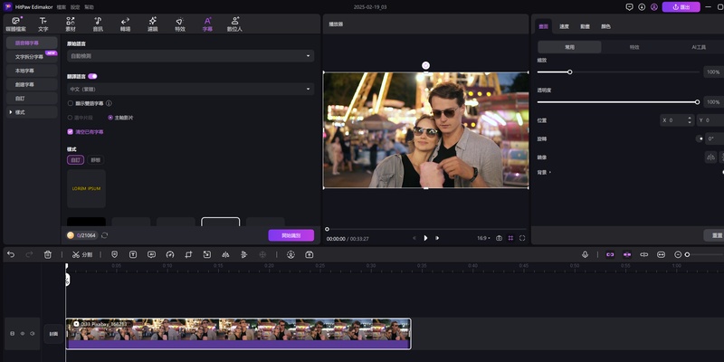Open the 中文（繁體）translation language dropdown
Viewport: 724px width, 362px height.
coord(190,89)
